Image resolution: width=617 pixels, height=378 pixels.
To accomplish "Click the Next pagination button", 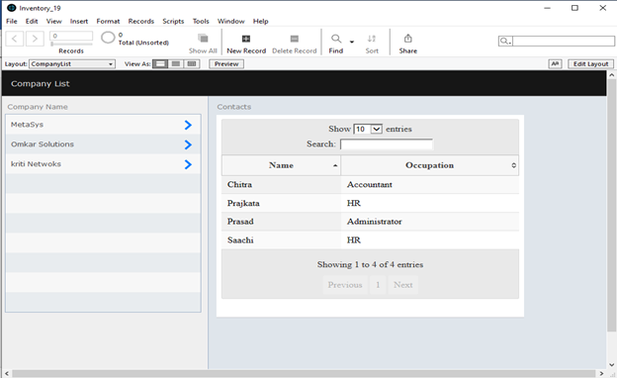I will pyautogui.click(x=403, y=285).
